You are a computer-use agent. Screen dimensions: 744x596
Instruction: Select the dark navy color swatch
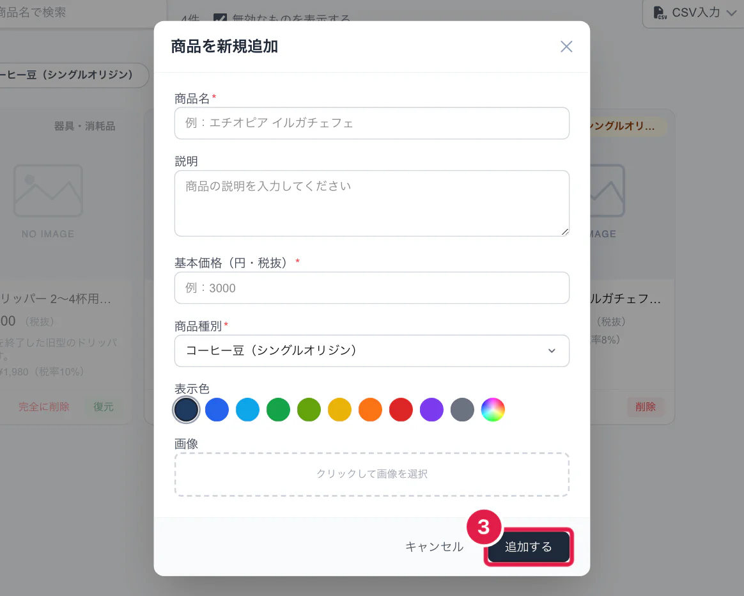click(186, 409)
